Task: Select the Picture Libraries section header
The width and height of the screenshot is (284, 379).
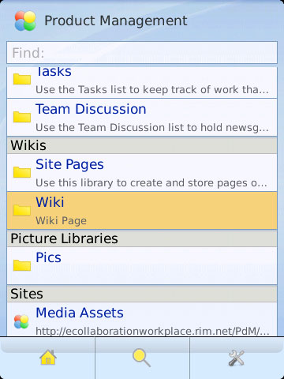Action: pos(142,238)
